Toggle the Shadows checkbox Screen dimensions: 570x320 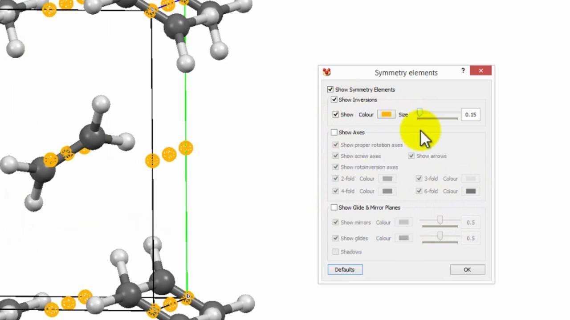(x=335, y=252)
